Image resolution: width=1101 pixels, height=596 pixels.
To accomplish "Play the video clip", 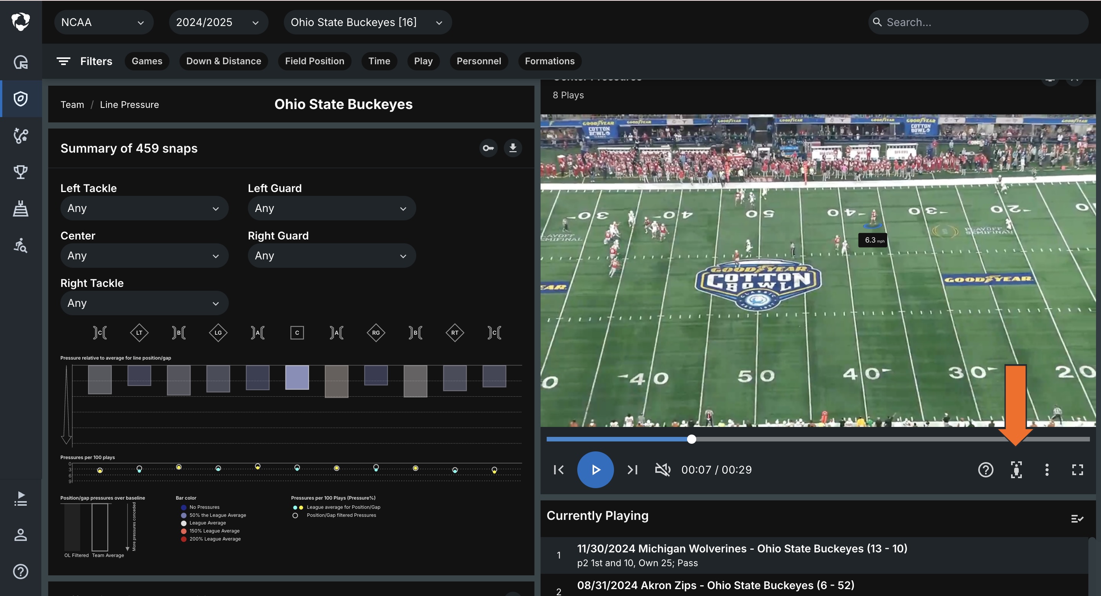I will [x=595, y=469].
